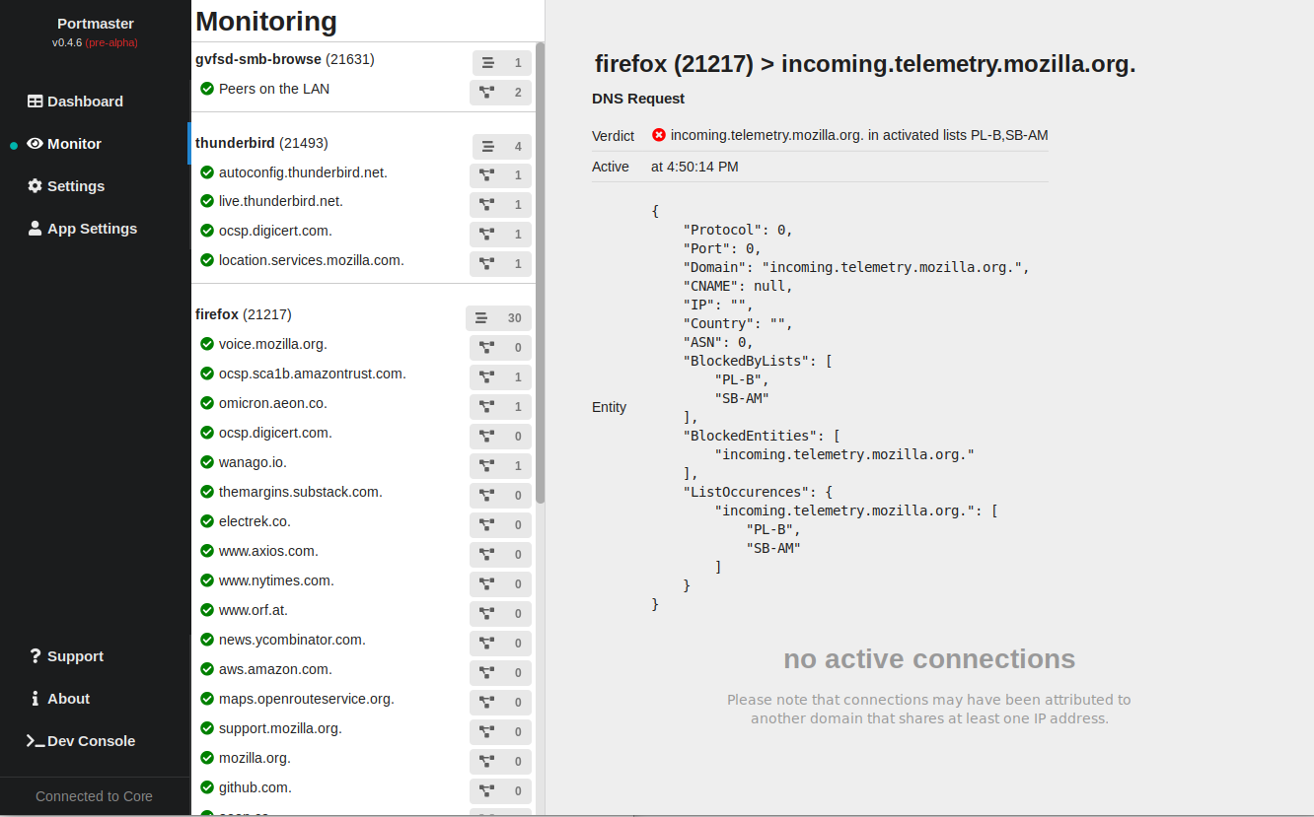Select aws.amazon.com. entry
This screenshot has height=817, width=1314.
(275, 669)
